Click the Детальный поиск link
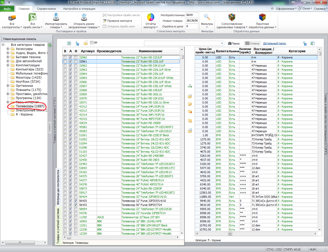This screenshot has height=252, width=328. [x=275, y=44]
